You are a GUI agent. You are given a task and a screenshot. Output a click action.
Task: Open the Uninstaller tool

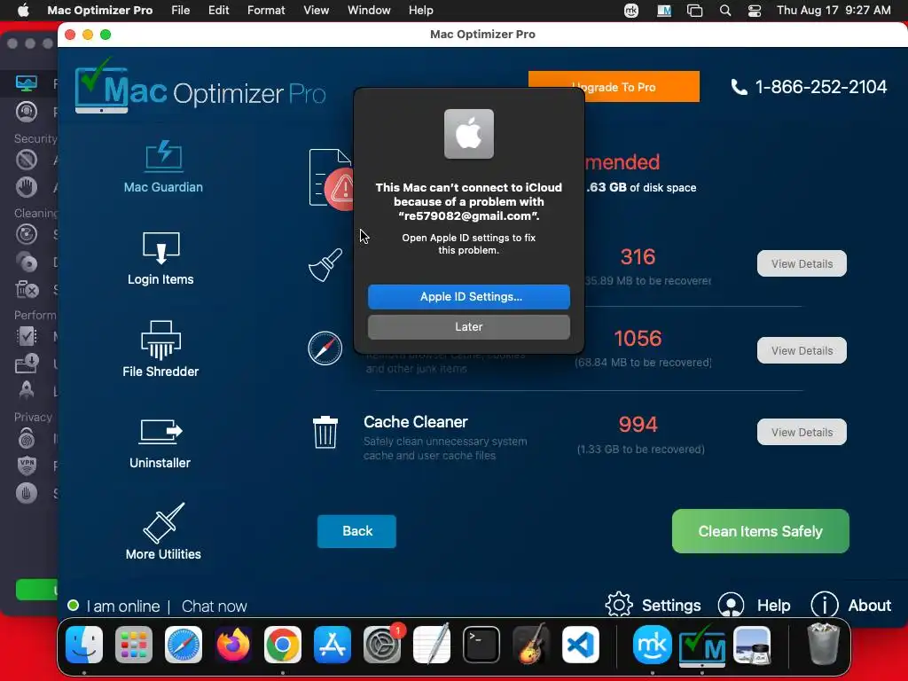[x=160, y=443]
